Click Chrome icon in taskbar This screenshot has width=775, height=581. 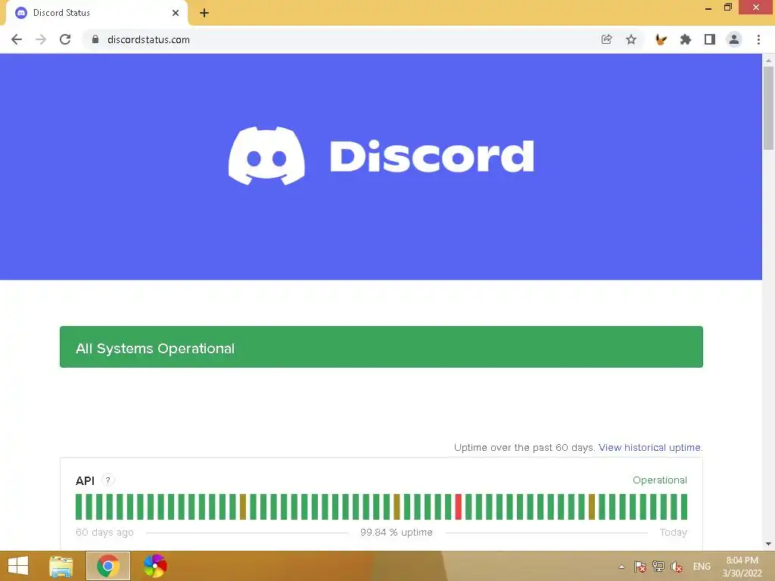click(x=108, y=566)
